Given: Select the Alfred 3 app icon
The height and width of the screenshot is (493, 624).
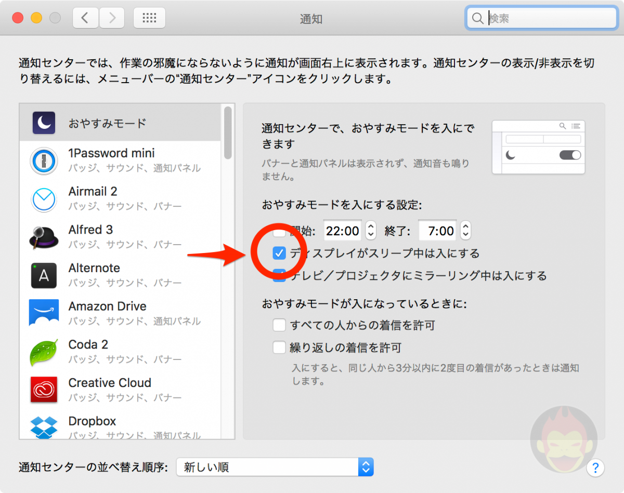Looking at the screenshot, I should coord(44,237).
